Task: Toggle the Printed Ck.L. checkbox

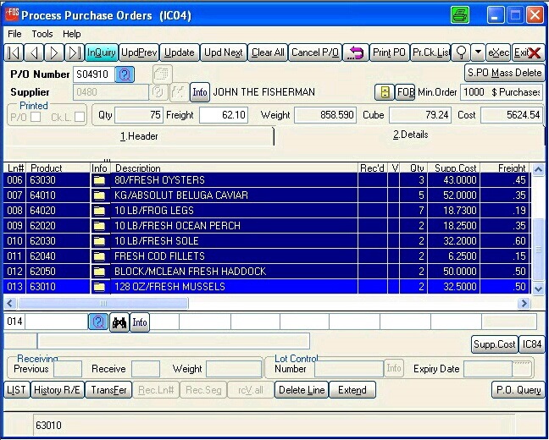Action: 80,117
